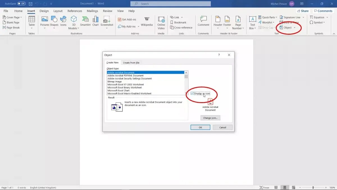Toggle AutoSave switch
The height and width of the screenshot is (190, 337).
(x=21, y=4)
